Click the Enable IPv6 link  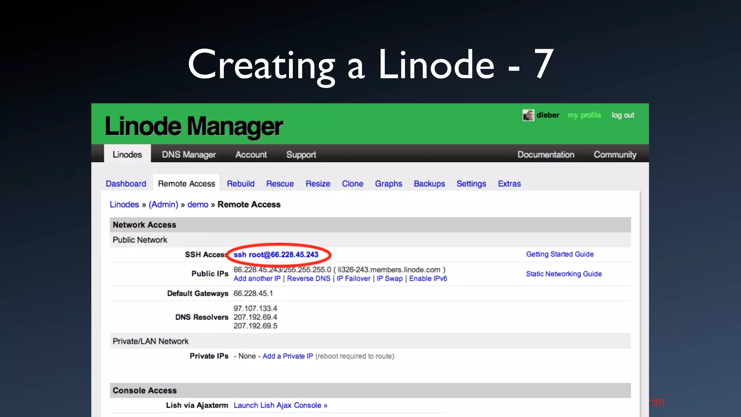[428, 278]
